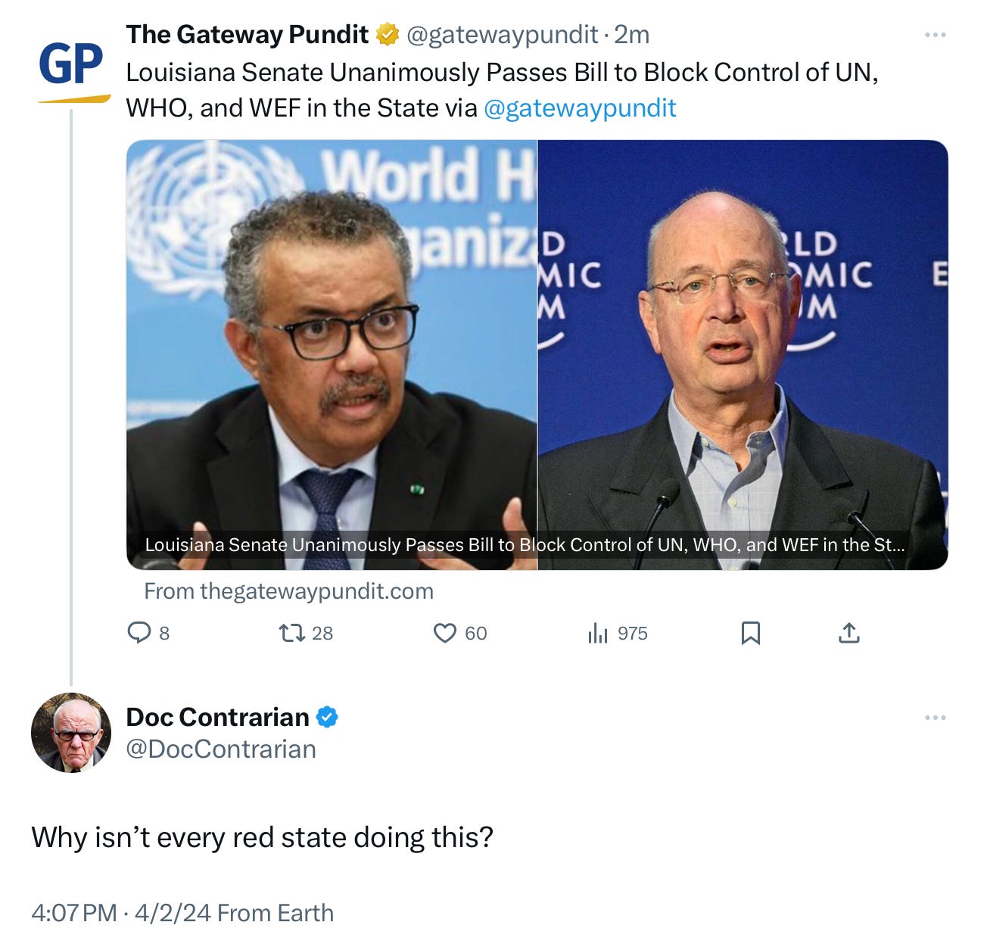Image resolution: width=987 pixels, height=947 pixels.
Task: Click the reply speech bubble icon
Action: (x=139, y=632)
